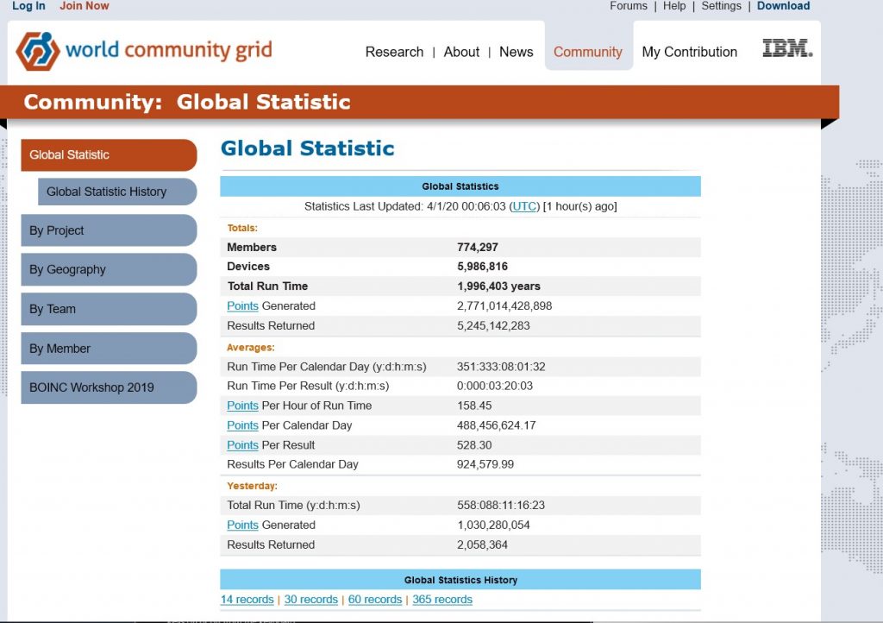Viewport: 883px width, 623px height.
Task: Click the Totals: section label
Action: click(242, 228)
